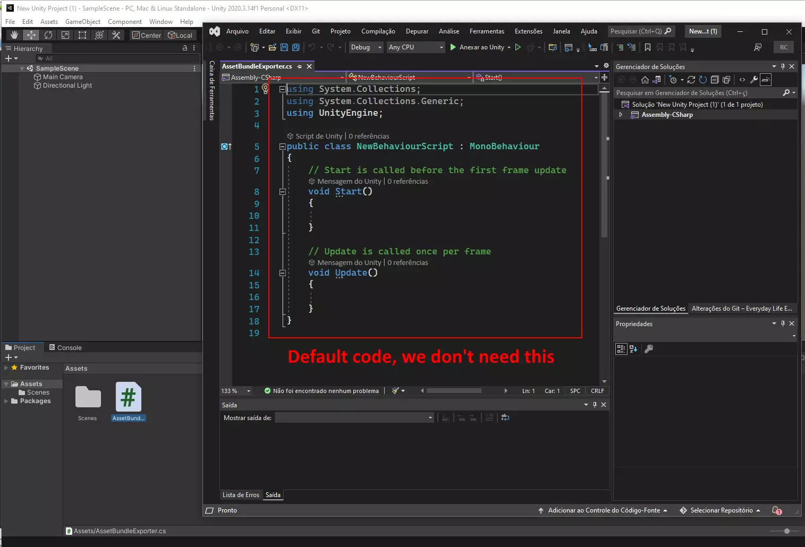The image size is (805, 547).
Task: Open the 133% zoom level dropdown
Action: pos(248,391)
